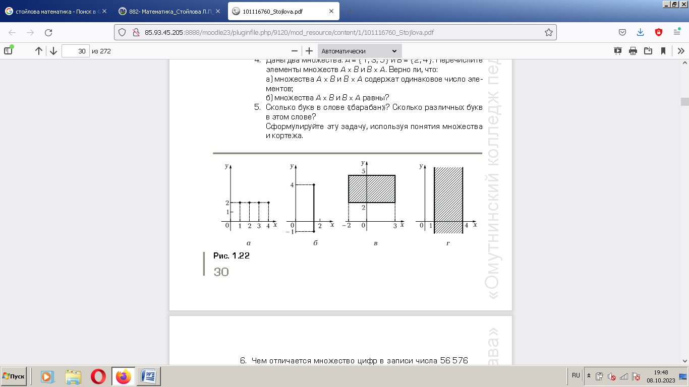The image size is (689, 387).
Task: Click the network signal tray icon
Action: point(624,376)
